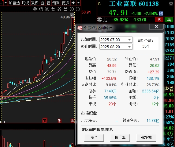Click the 委比 value -65.92%
The height and width of the screenshot is (147, 175).
click(120, 20)
